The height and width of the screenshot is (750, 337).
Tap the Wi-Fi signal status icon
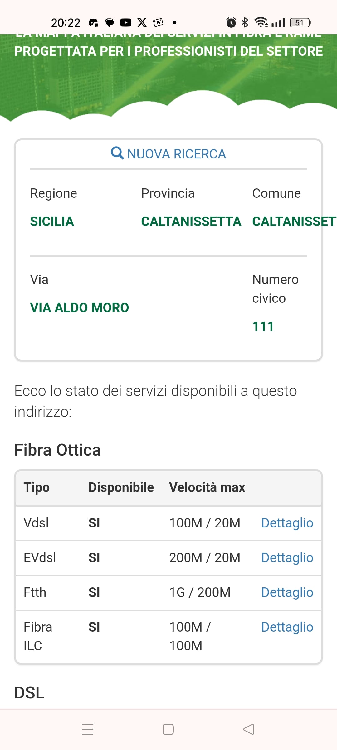click(x=261, y=22)
